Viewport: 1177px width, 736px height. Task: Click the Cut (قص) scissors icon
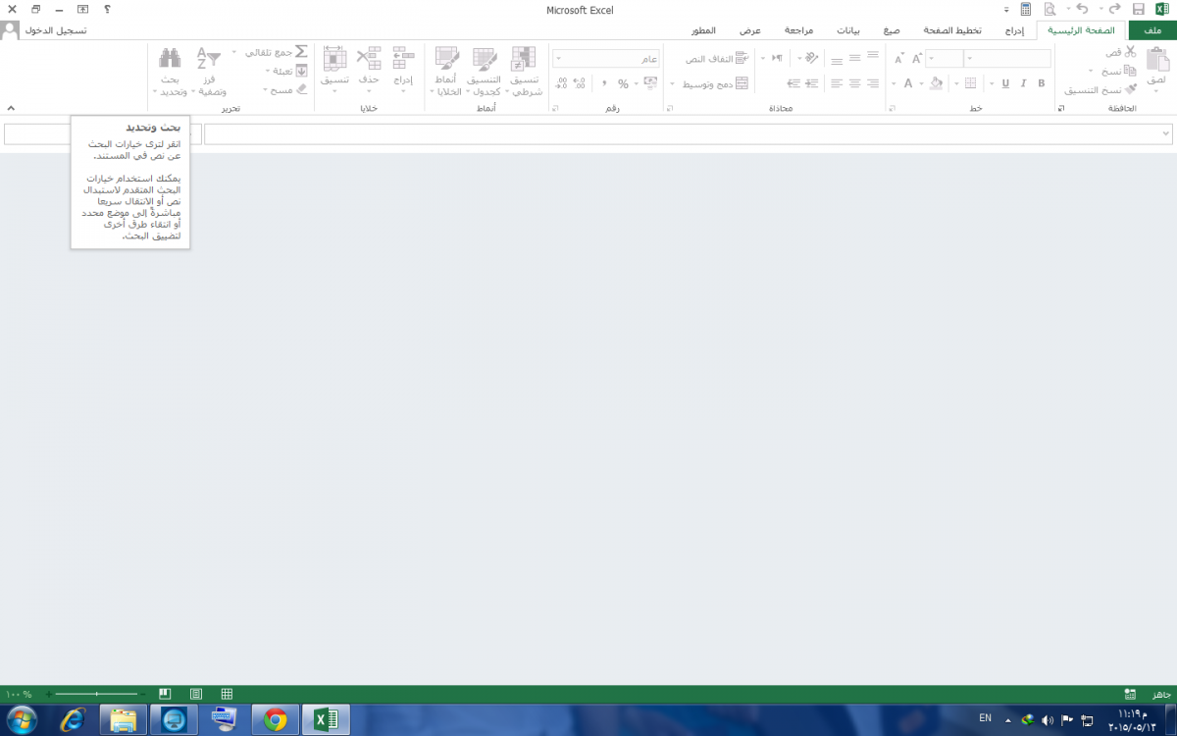(x=1130, y=51)
